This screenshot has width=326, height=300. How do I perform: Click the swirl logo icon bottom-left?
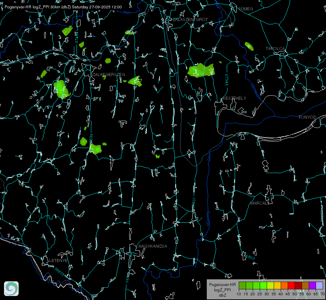(x=11, y=289)
